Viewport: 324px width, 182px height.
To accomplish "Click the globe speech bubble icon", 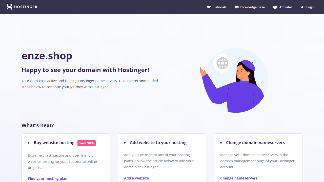I will [x=222, y=63].
